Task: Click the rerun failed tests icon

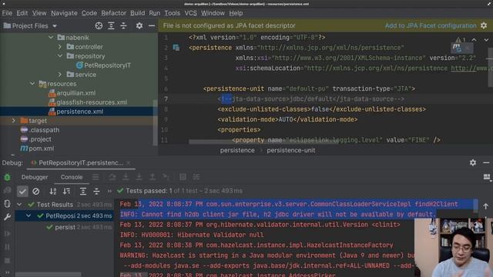Action: pos(7,191)
